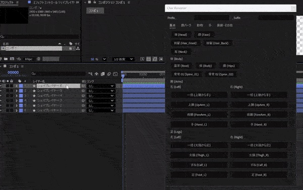Click solo column icon in timeline header
Screen dimensions: 303x190
tap(8, 81)
